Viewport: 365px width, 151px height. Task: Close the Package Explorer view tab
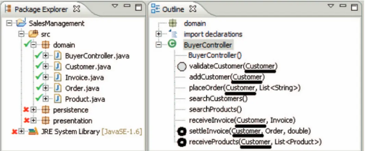pos(77,9)
